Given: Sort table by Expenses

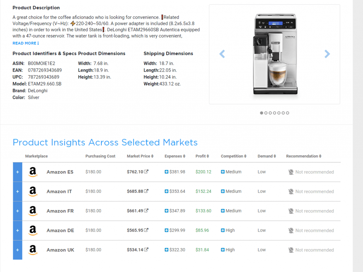Looking at the screenshot, I should click(175, 156).
